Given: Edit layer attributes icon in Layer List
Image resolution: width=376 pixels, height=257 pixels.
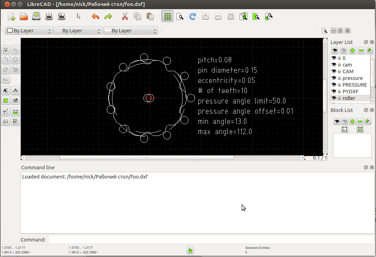Looking at the screenshot, I should (x=370, y=50).
